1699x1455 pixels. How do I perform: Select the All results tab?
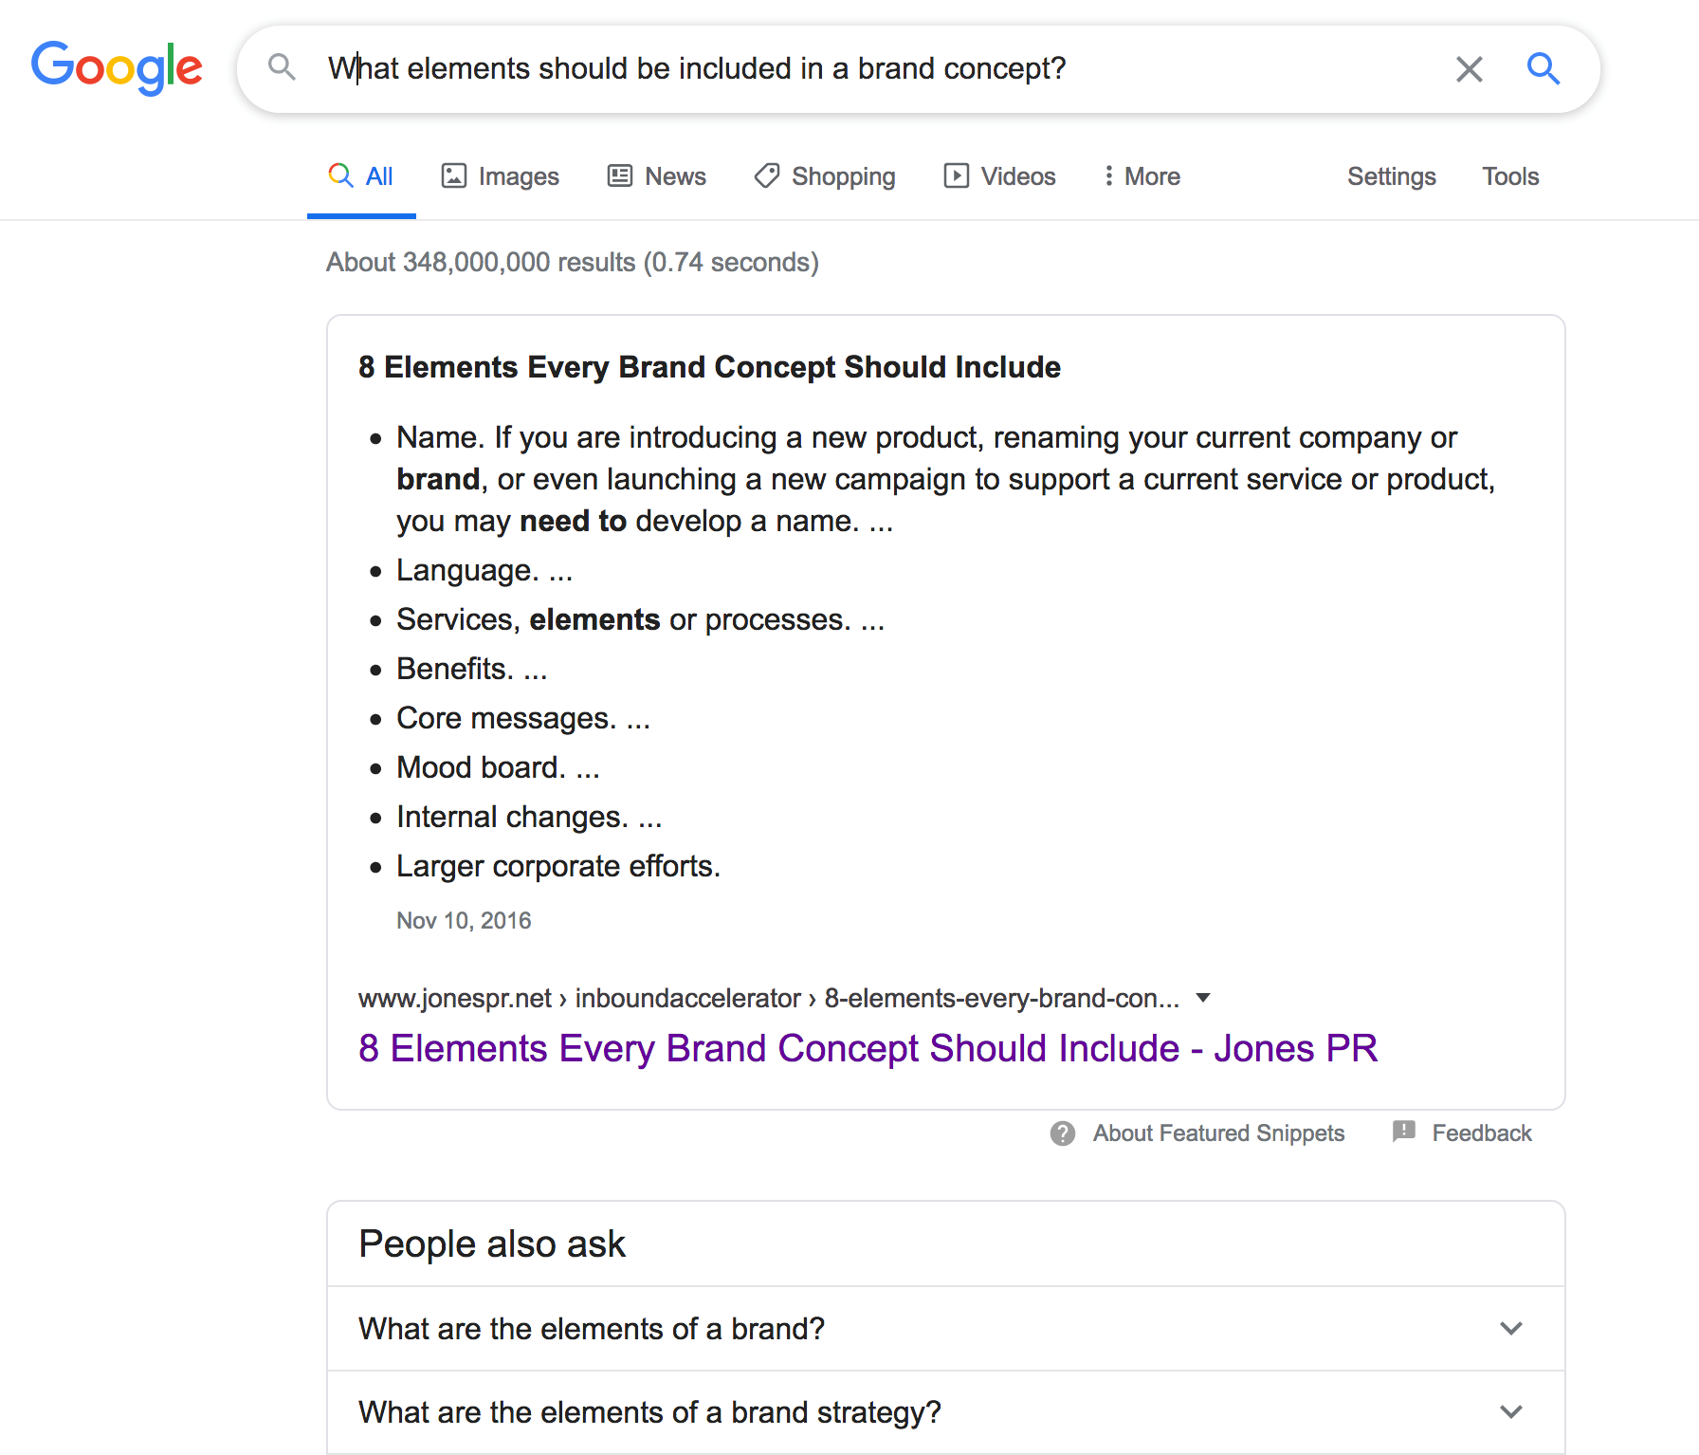(x=361, y=176)
